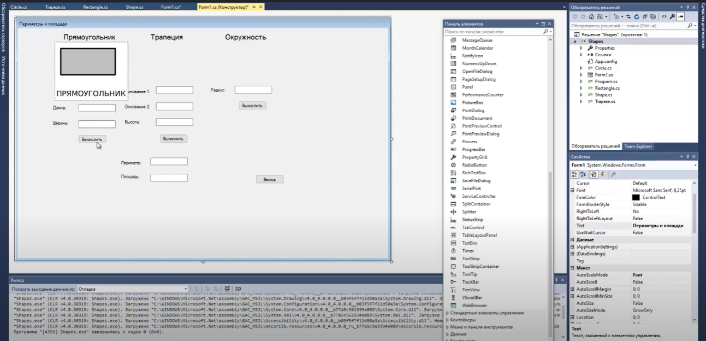Viewport: 706px width, 341px height.
Task: Click the Выход button on the form
Action: [x=269, y=179]
